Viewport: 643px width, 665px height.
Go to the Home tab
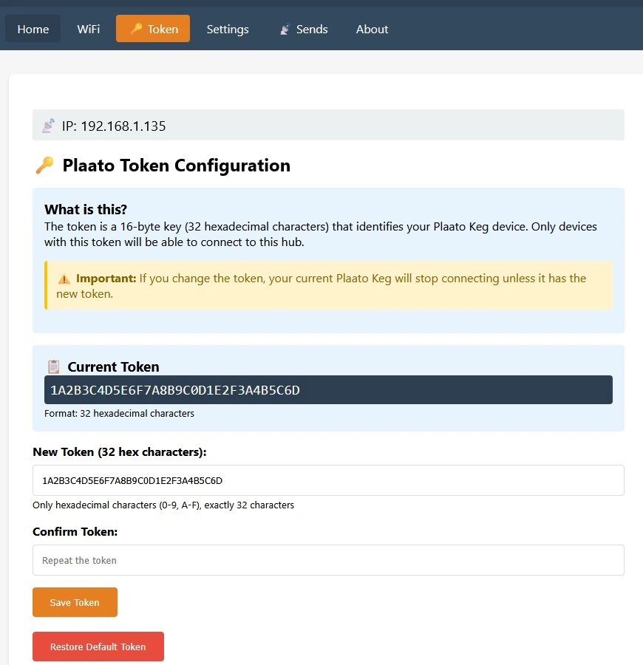pyautogui.click(x=33, y=30)
